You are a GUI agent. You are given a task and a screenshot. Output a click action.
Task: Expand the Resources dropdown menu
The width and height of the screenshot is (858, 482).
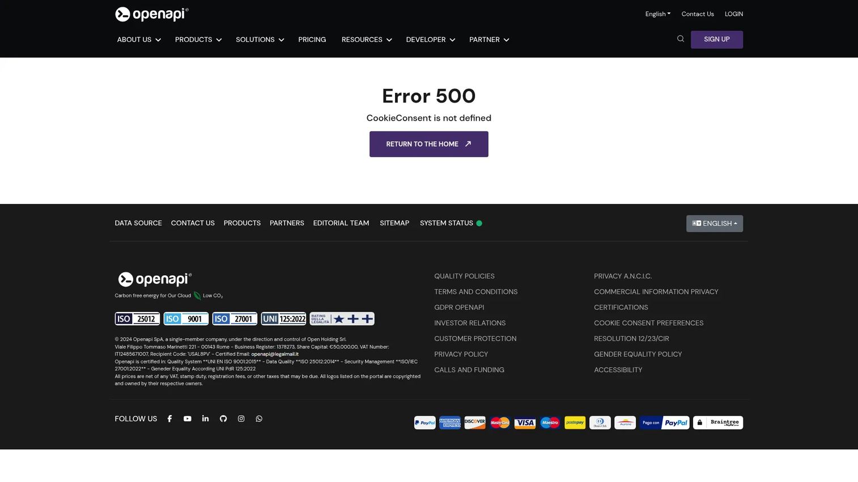click(x=367, y=40)
